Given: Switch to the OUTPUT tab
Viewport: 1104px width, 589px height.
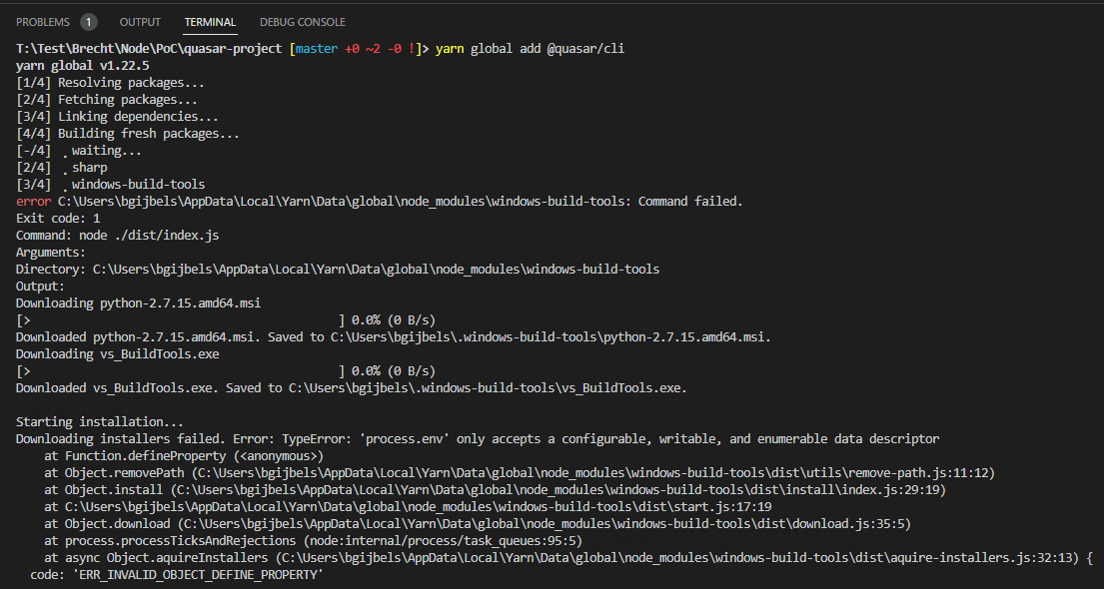Looking at the screenshot, I should (x=140, y=22).
